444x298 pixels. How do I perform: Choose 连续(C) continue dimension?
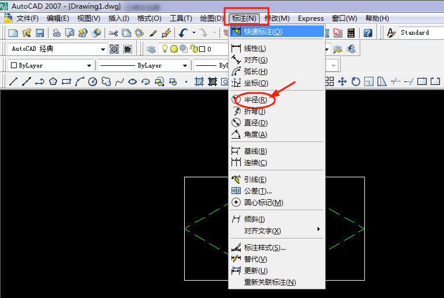click(x=277, y=163)
